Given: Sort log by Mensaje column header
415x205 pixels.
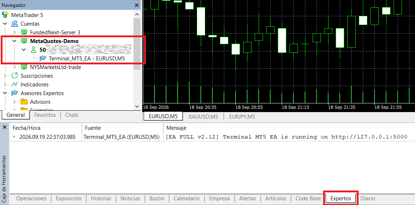Looking at the screenshot, I should (x=289, y=128).
